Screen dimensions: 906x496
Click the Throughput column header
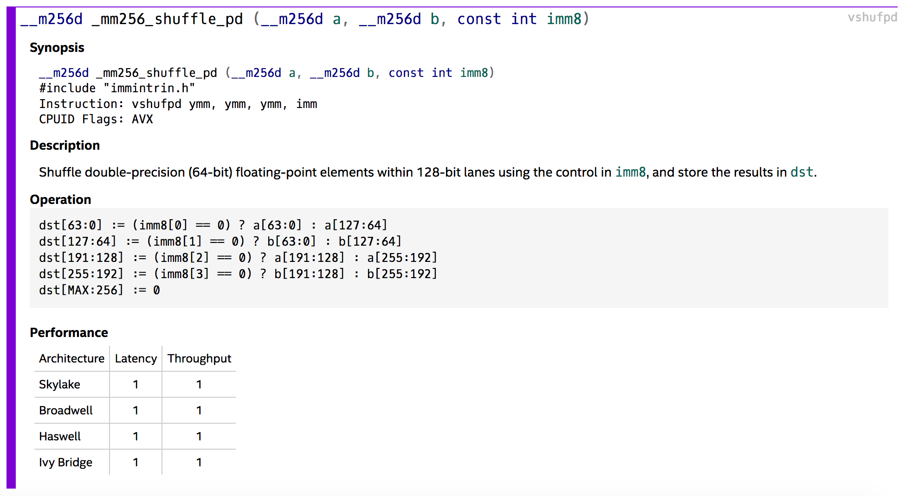[x=199, y=359]
